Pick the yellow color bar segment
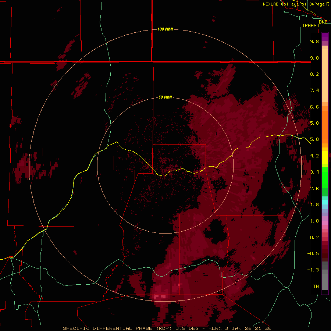 pos(325,157)
